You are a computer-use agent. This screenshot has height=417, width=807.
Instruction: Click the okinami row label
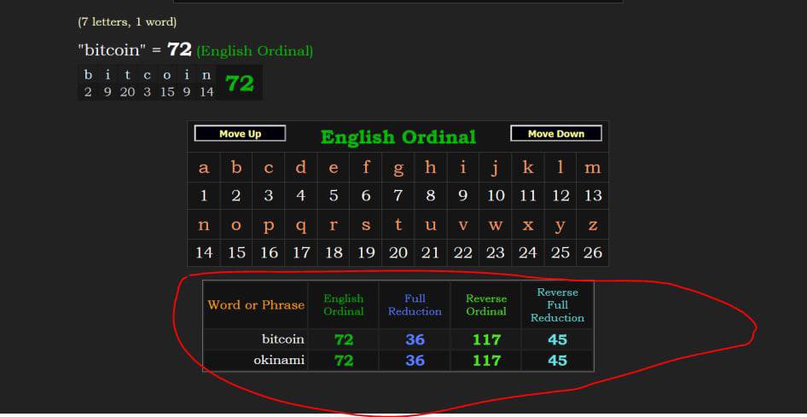click(279, 361)
